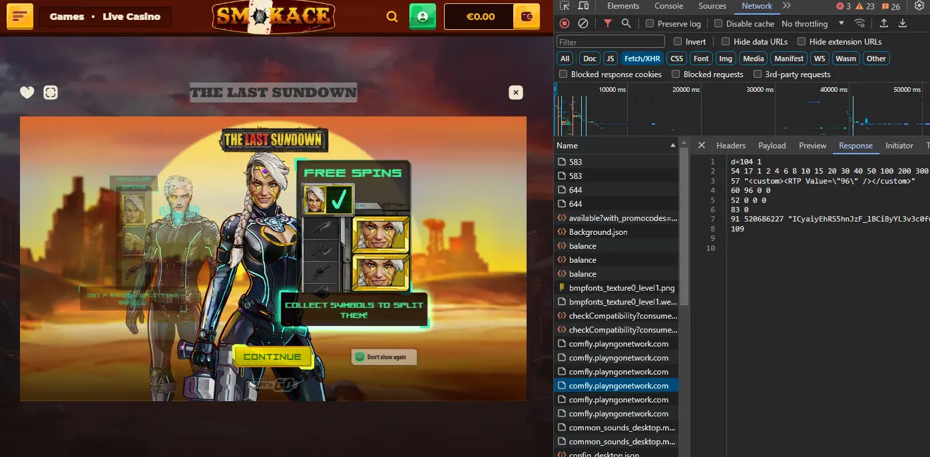Toggle device toolbar in DevTools
The height and width of the screenshot is (457, 930).
[583, 6]
